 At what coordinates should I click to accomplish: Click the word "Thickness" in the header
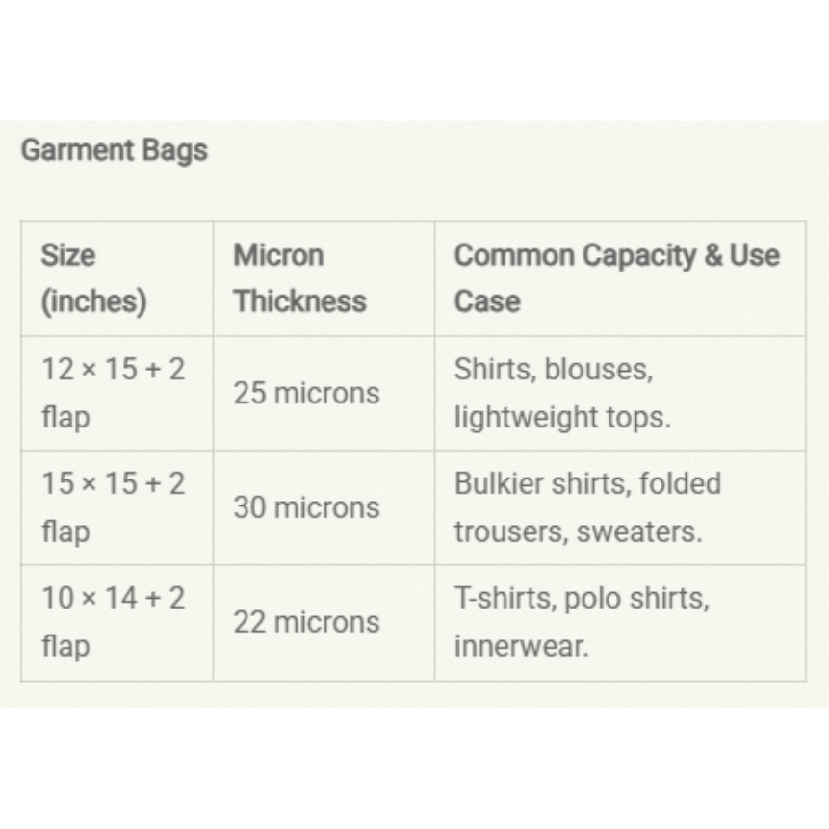coord(299,301)
